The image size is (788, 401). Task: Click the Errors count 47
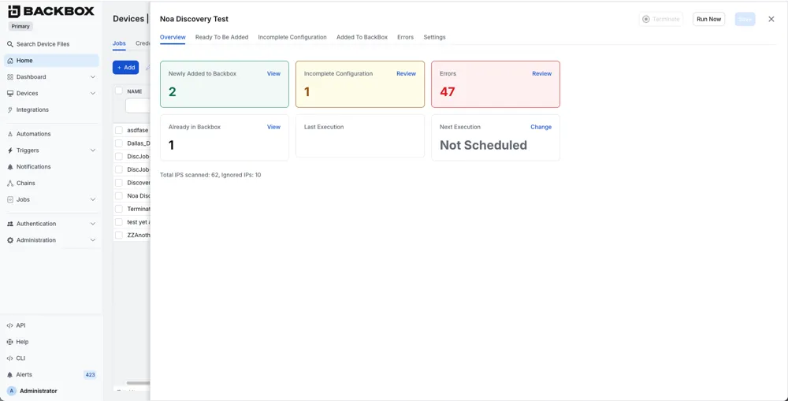[x=448, y=92]
